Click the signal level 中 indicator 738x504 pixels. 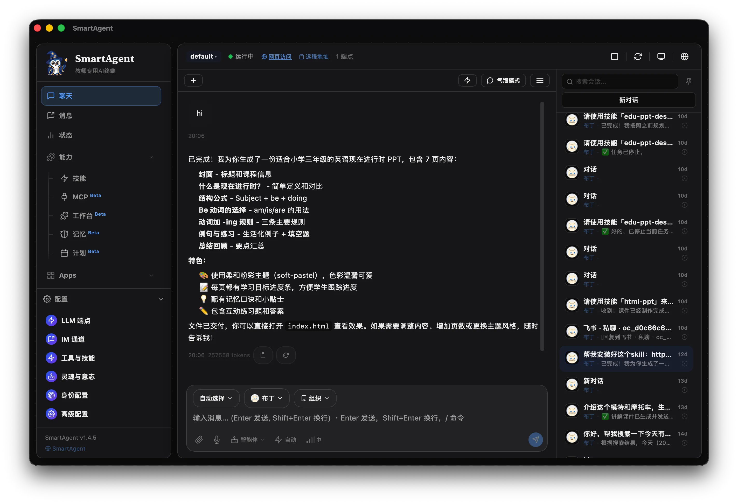coord(314,439)
